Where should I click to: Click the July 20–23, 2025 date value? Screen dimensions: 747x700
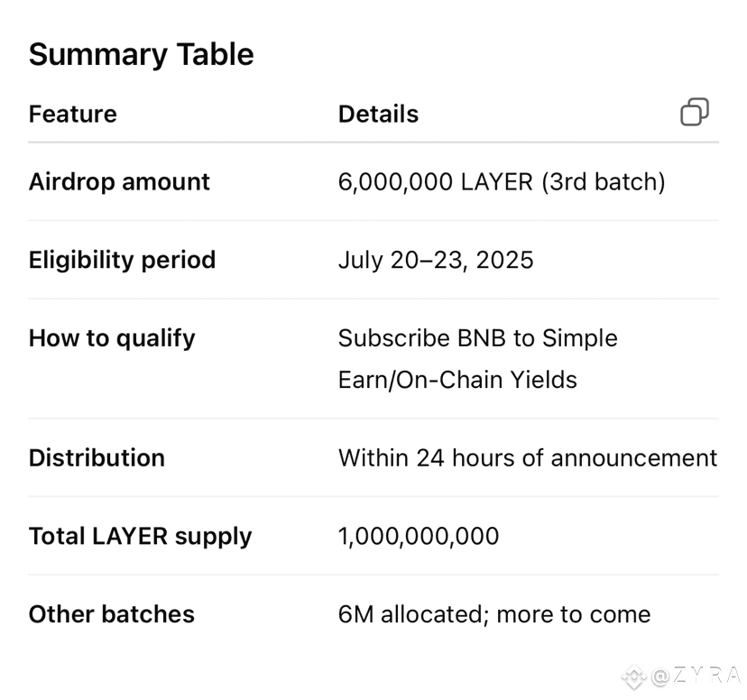436,260
